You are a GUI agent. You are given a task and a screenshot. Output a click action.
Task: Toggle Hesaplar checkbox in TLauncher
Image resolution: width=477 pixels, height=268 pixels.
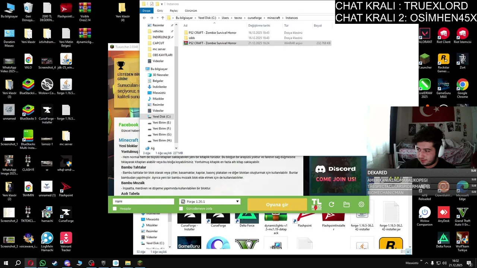coord(115,209)
